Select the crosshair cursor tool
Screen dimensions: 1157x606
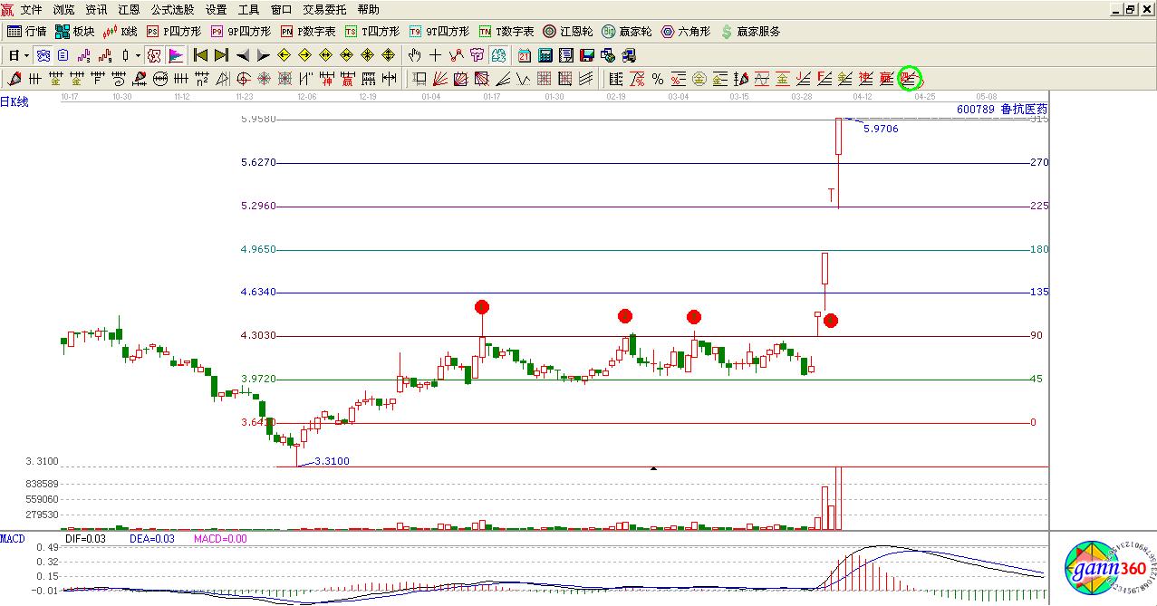pyautogui.click(x=436, y=55)
